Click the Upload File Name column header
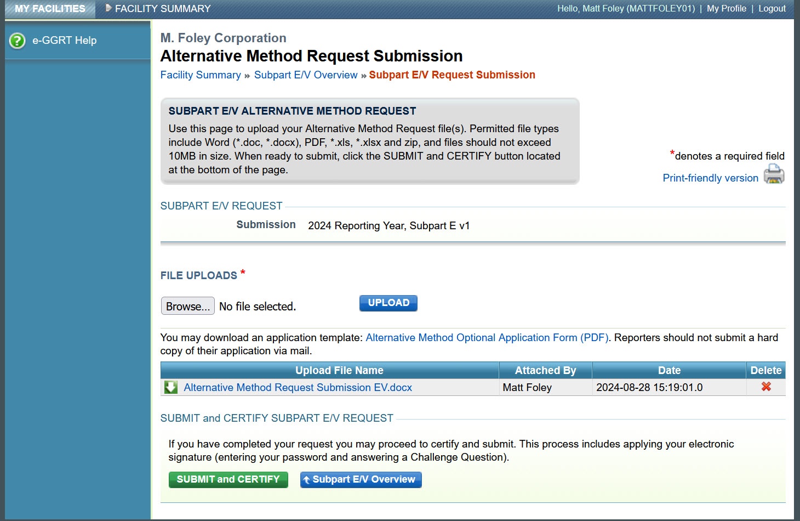Screen dimensions: 800x521 coord(330,370)
